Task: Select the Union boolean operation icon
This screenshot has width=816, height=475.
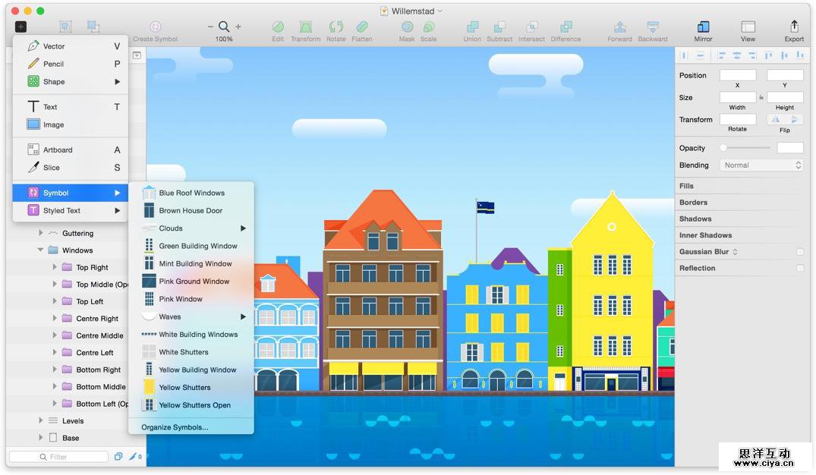Action: (x=472, y=27)
